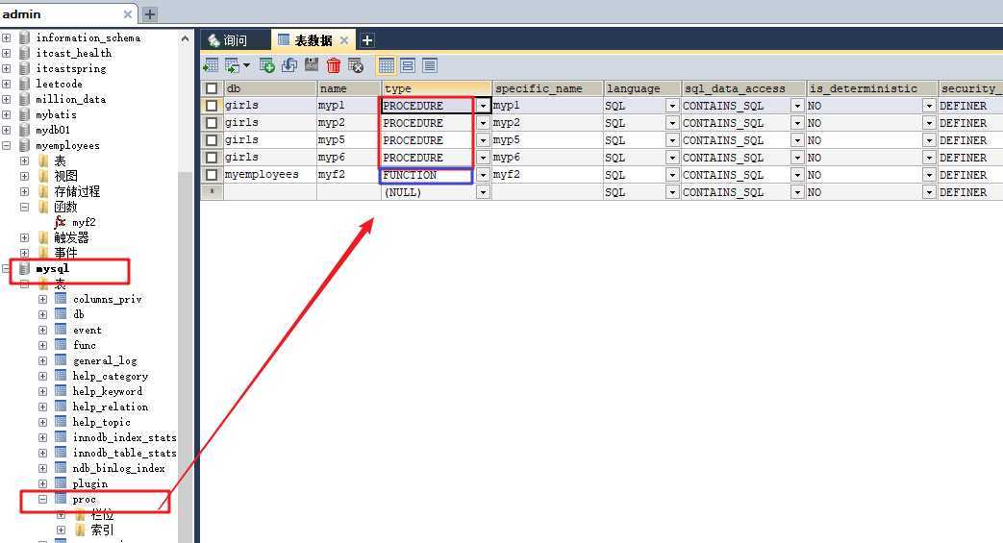Click the folder icon for 视图

(x=43, y=176)
